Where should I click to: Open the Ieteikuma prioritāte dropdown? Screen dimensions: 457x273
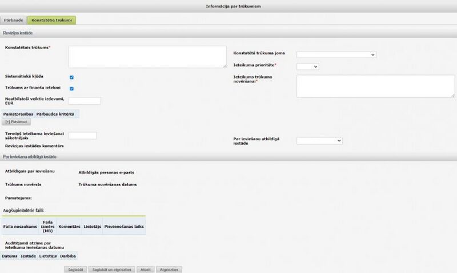pyautogui.click(x=308, y=66)
